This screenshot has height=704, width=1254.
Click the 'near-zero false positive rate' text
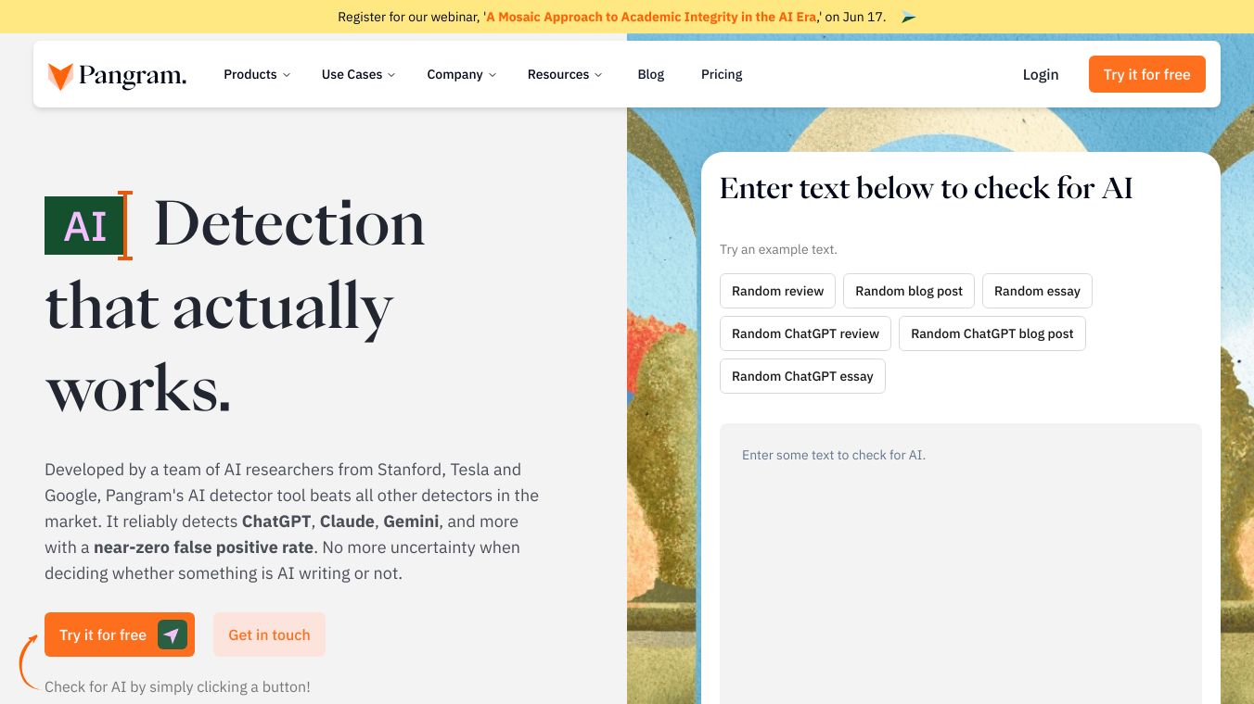[x=204, y=547]
